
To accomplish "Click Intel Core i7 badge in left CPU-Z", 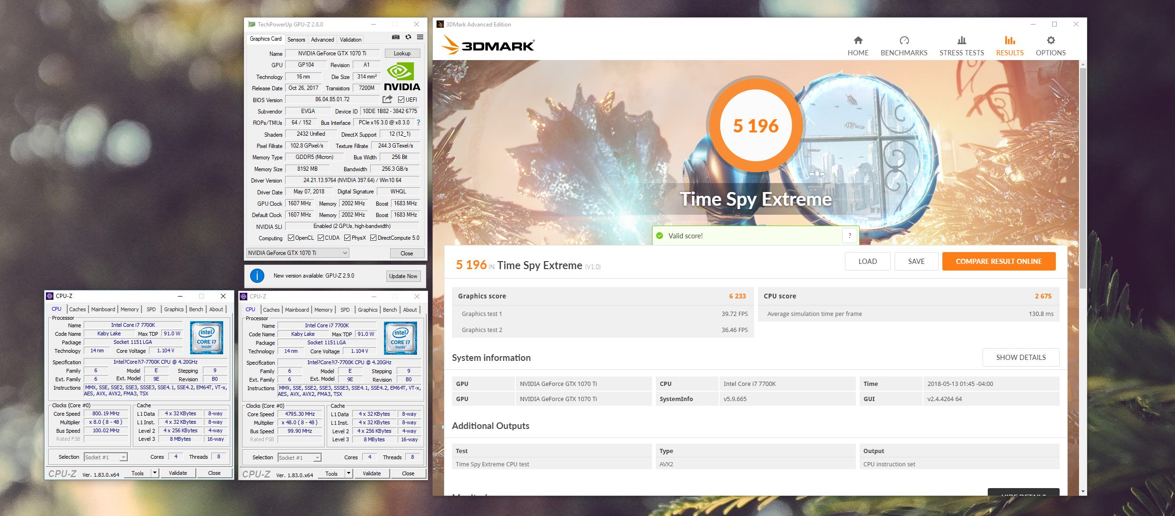I will tap(207, 338).
